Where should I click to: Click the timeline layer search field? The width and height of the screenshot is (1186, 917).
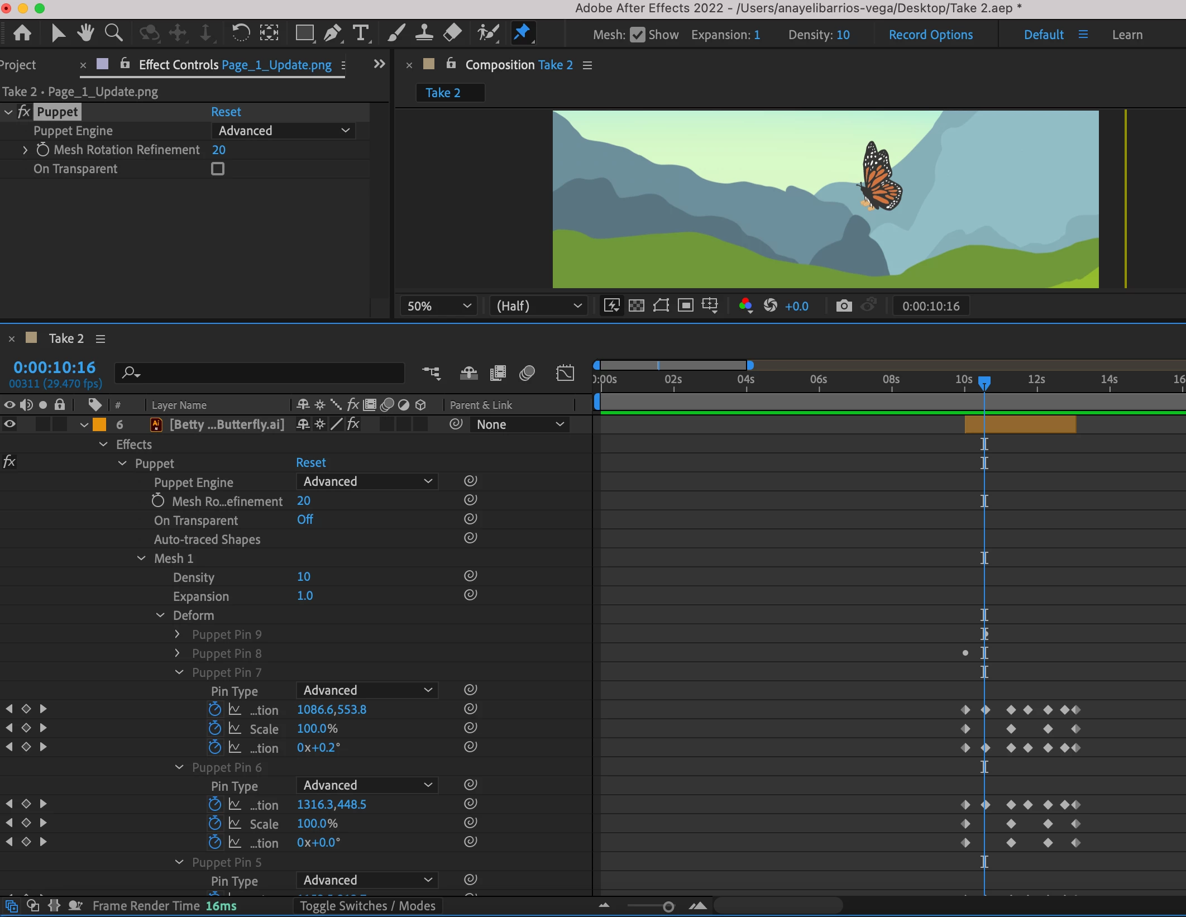coord(268,372)
